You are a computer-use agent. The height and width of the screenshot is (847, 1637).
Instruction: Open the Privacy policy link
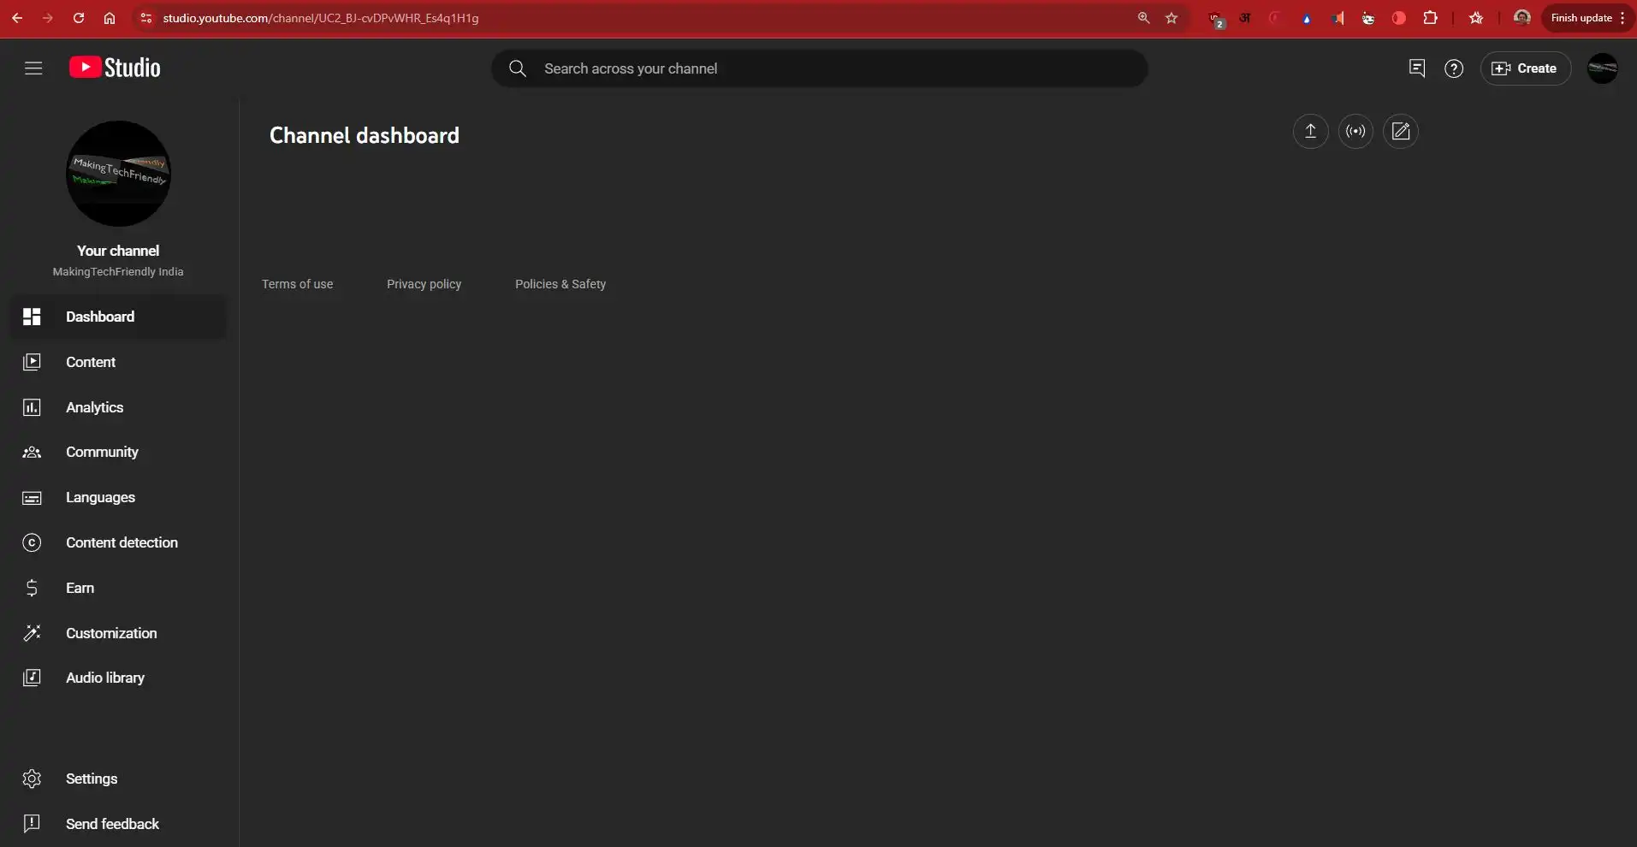424,284
